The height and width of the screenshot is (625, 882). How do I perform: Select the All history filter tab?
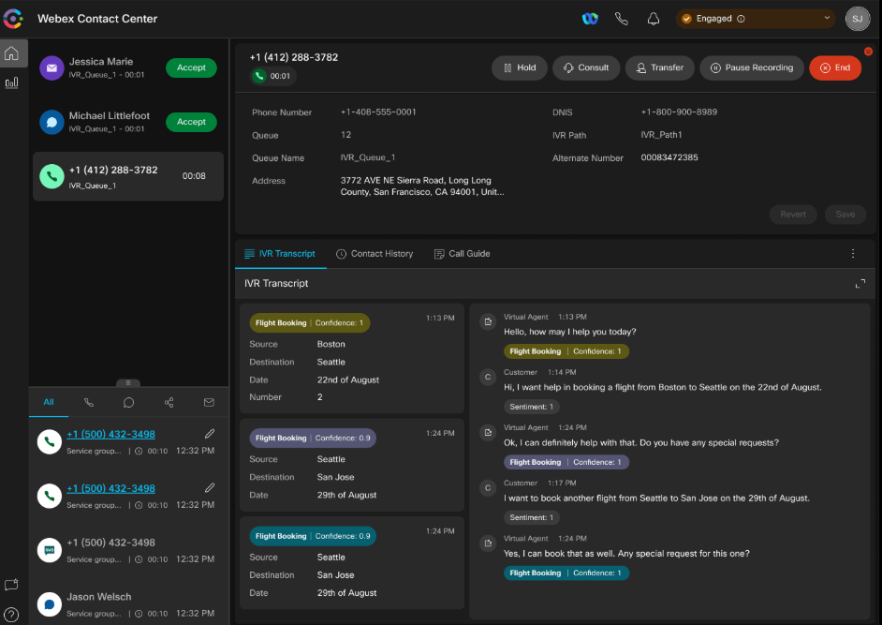click(49, 402)
